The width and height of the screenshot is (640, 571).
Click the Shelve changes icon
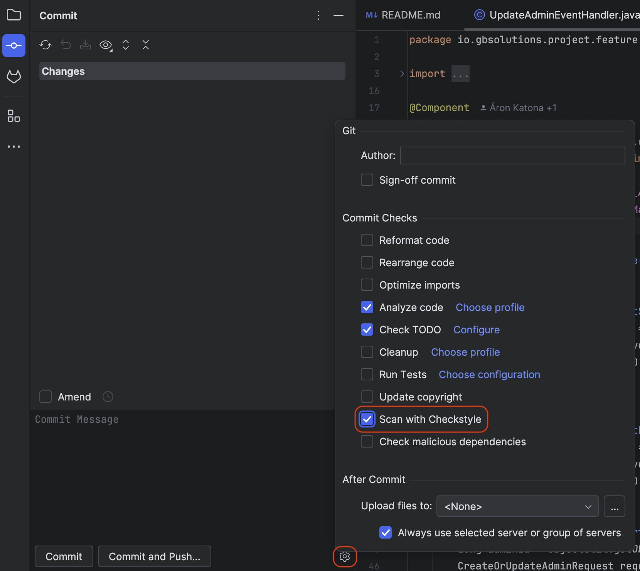coord(86,45)
